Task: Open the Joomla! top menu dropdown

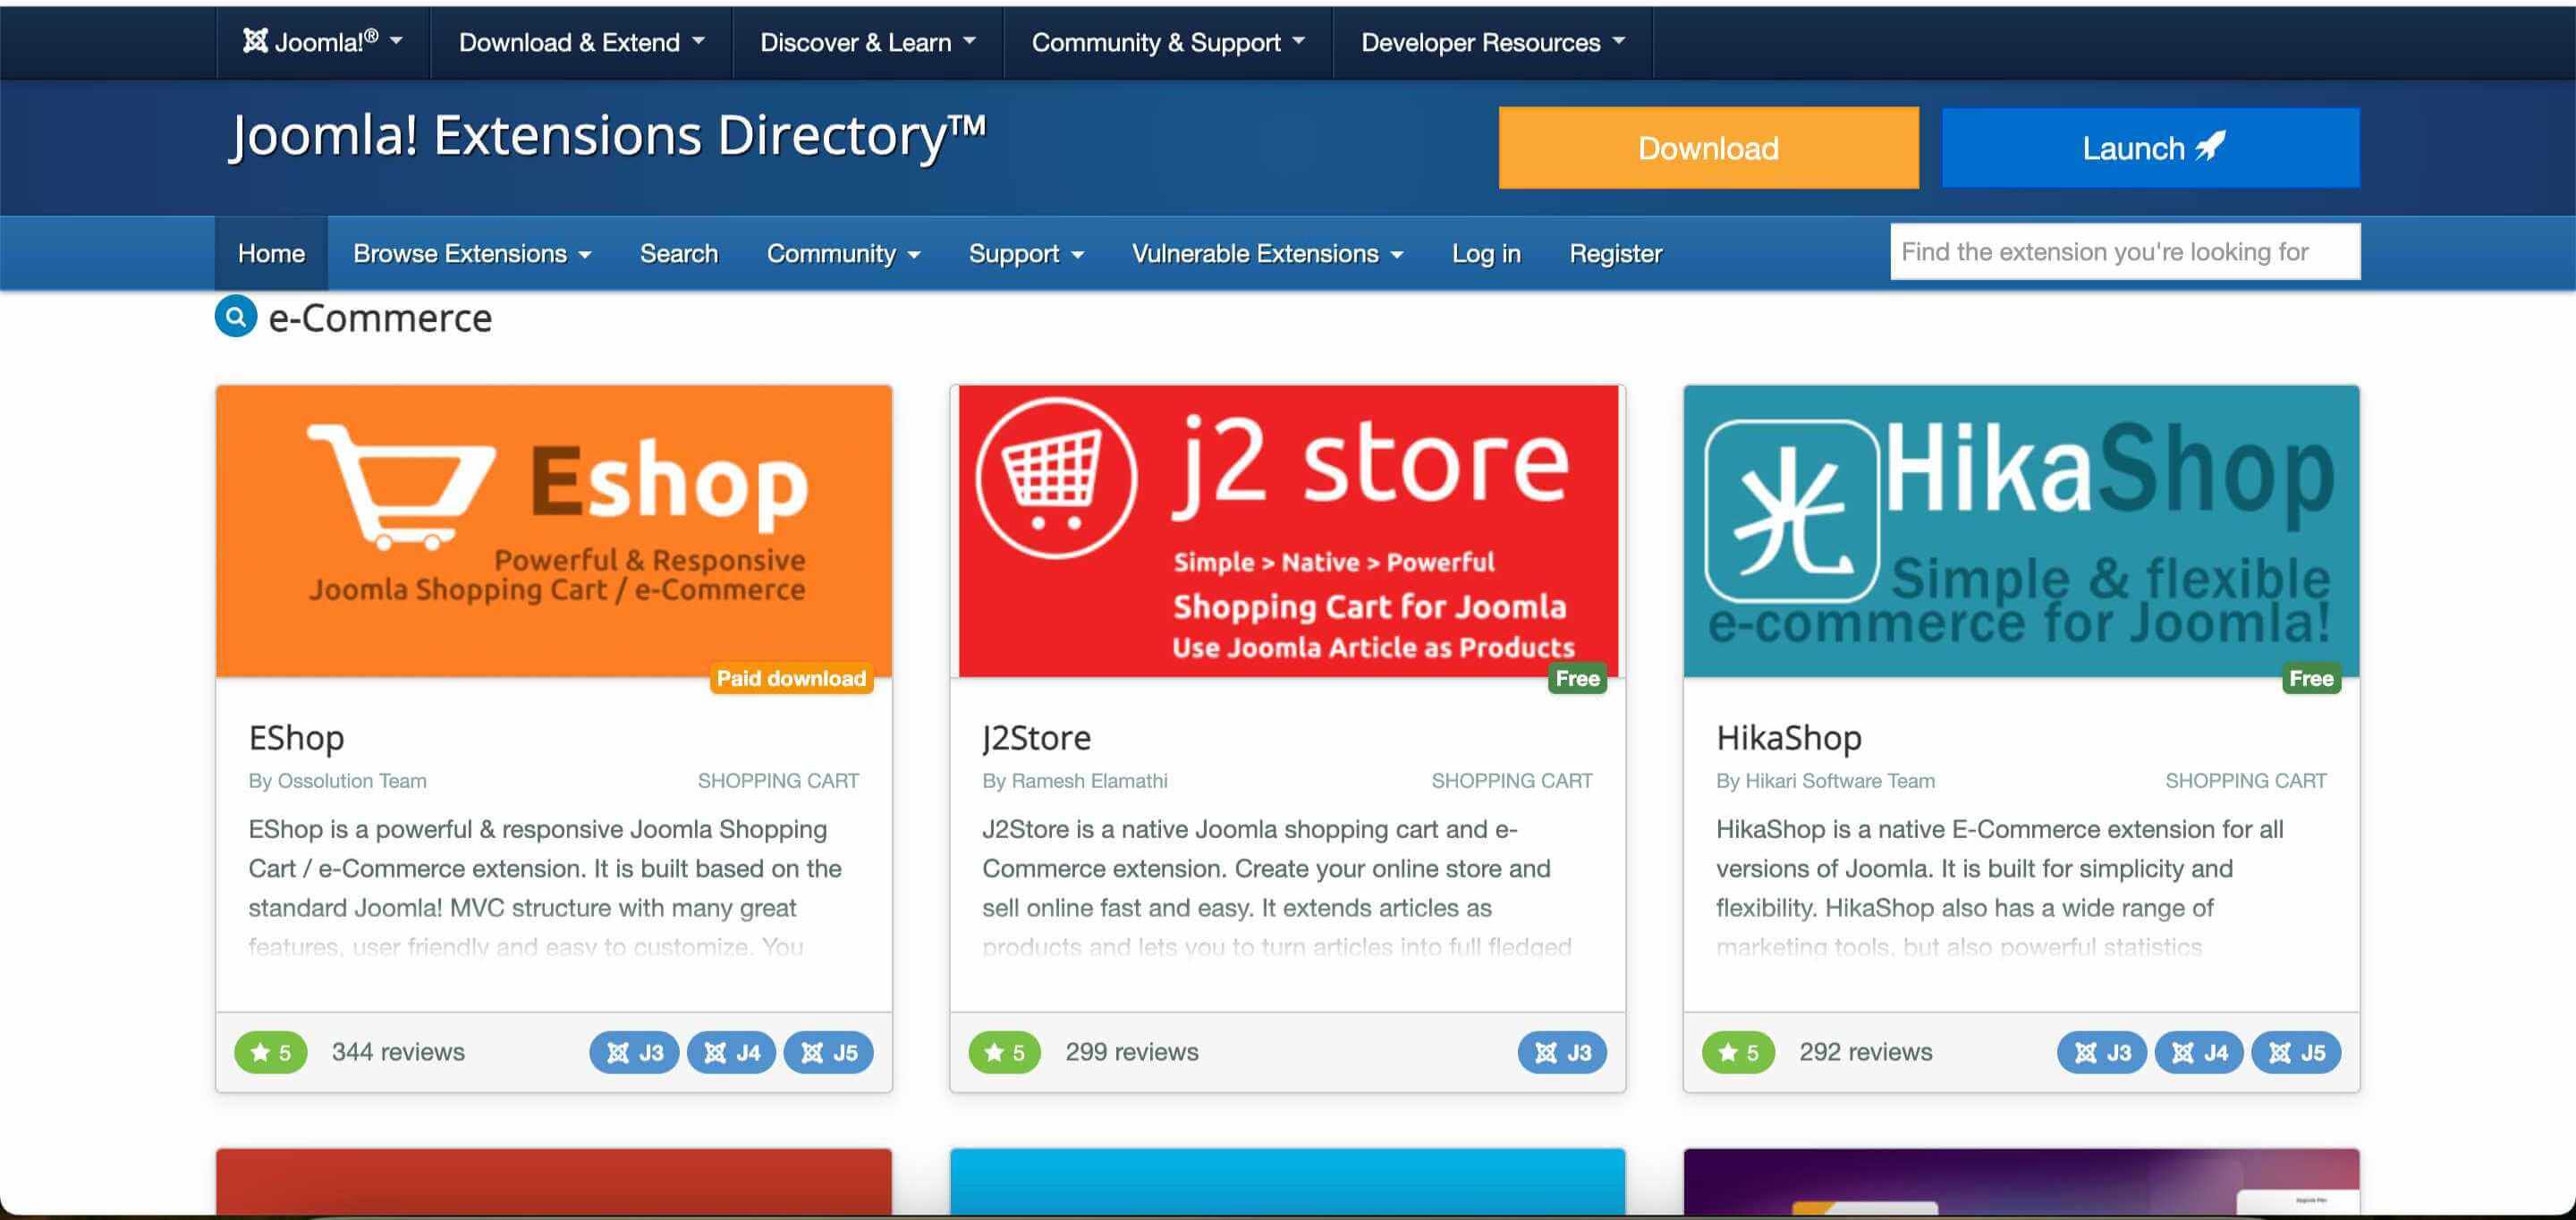Action: 322,42
